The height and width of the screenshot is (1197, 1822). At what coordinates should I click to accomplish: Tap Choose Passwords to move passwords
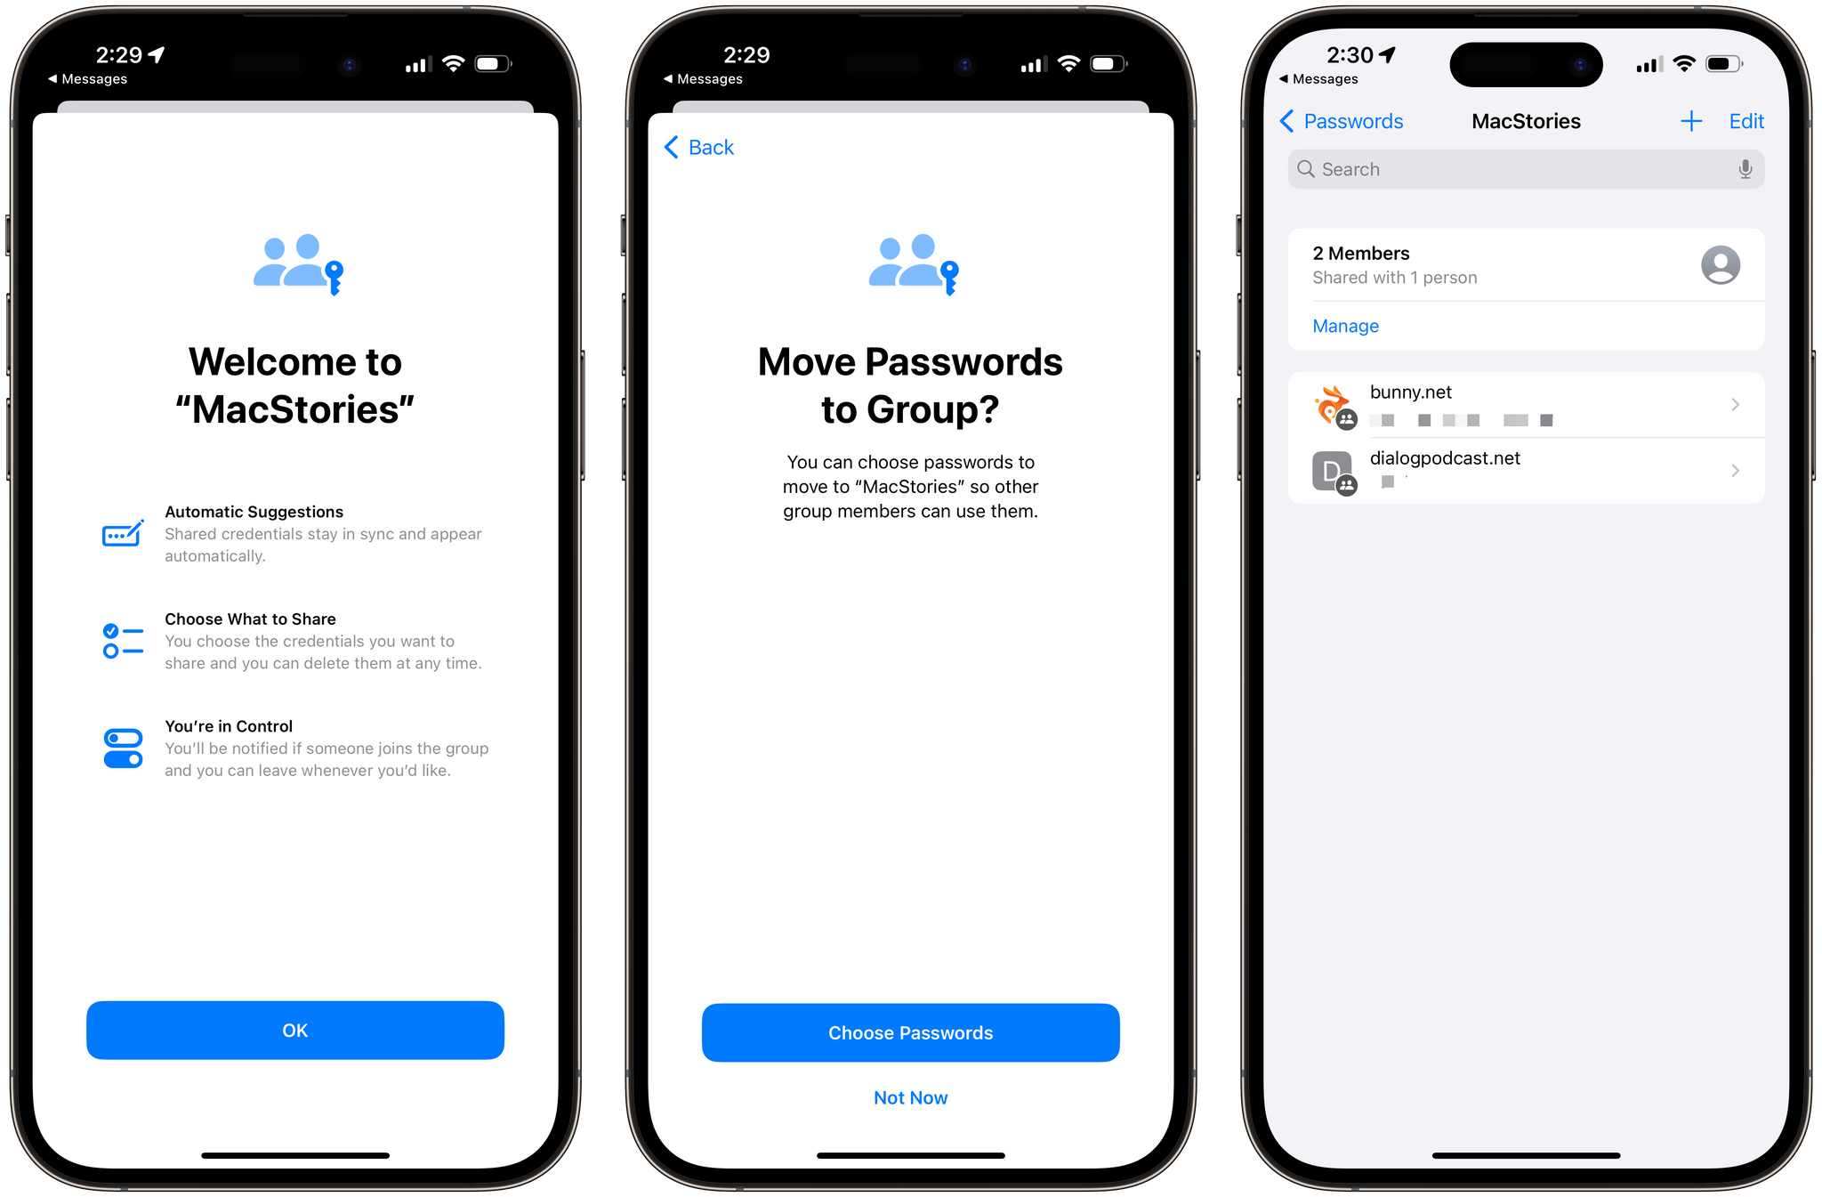910,1031
